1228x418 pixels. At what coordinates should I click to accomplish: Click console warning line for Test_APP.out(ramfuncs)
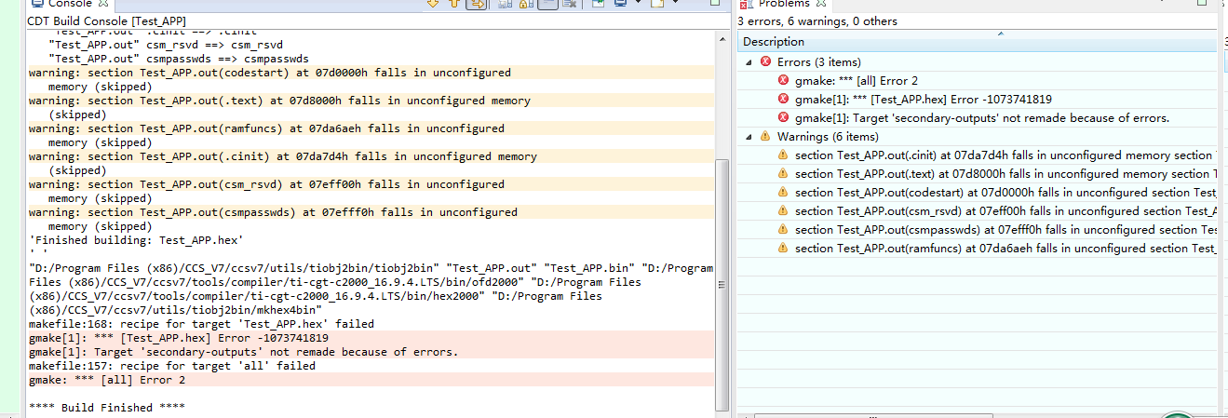coord(266,128)
